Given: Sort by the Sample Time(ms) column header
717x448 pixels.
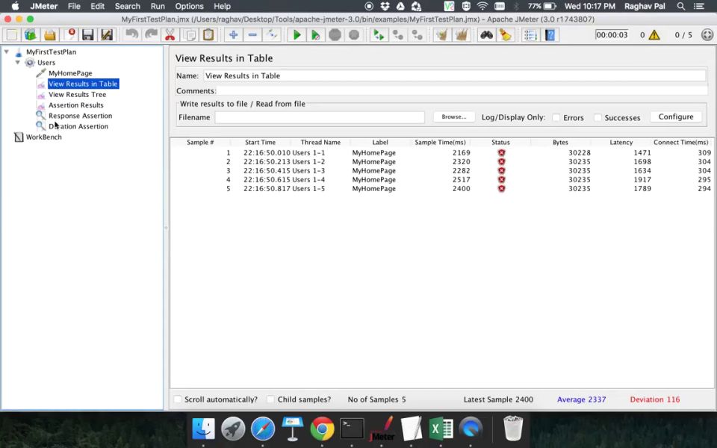Looking at the screenshot, I should click(440, 142).
